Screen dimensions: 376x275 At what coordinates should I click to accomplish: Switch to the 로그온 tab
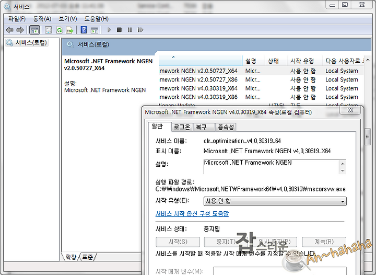click(x=182, y=127)
